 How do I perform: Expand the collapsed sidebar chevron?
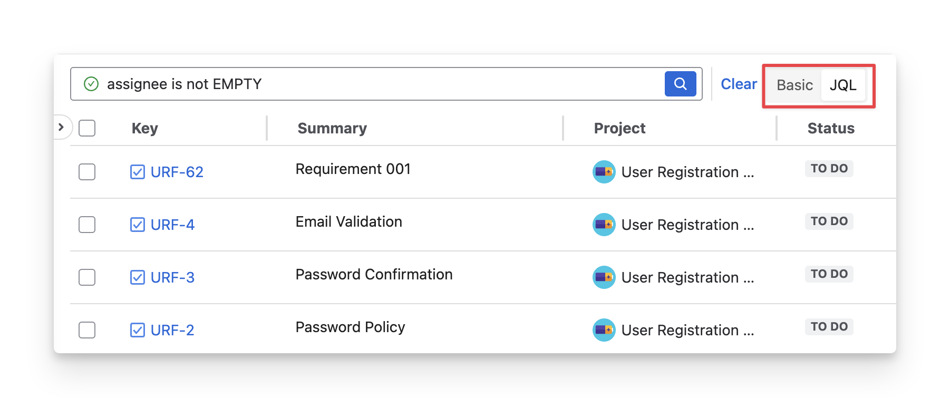coord(61,127)
